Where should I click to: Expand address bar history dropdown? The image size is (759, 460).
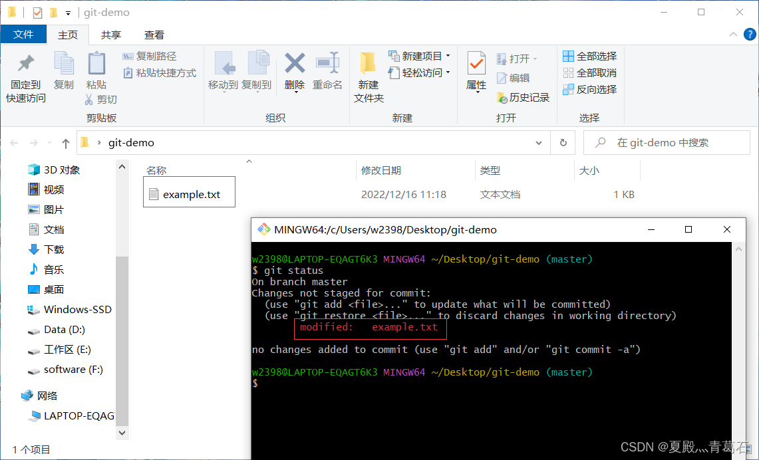tap(539, 143)
